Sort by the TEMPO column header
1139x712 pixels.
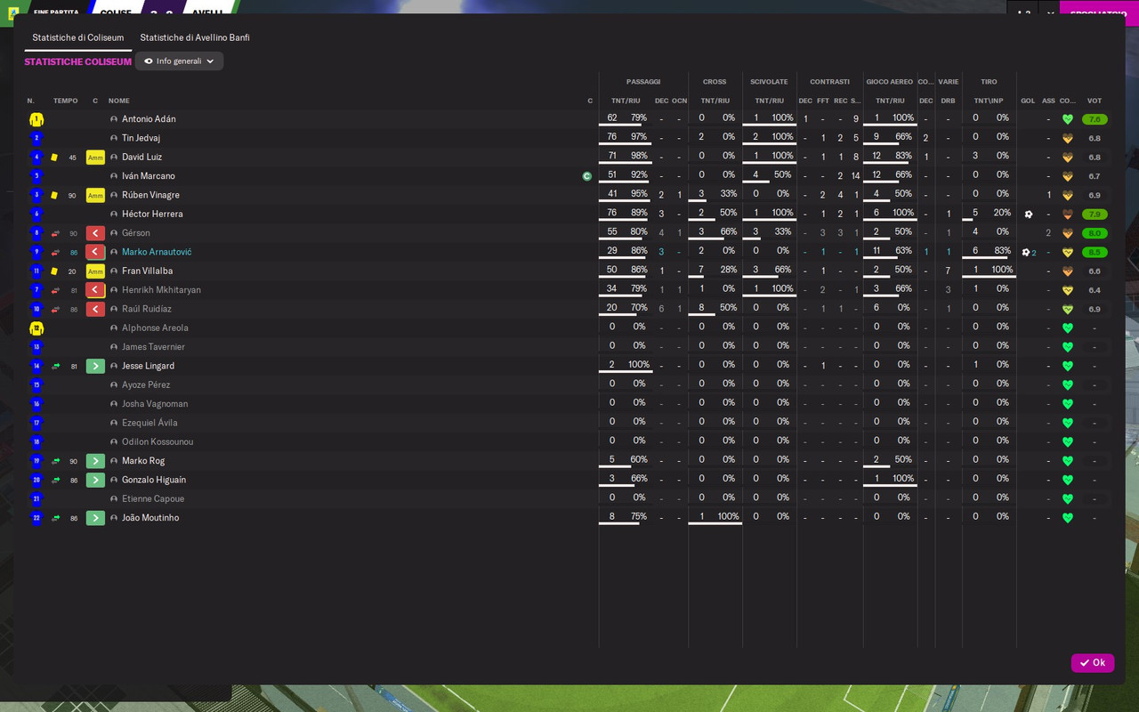[x=66, y=101]
